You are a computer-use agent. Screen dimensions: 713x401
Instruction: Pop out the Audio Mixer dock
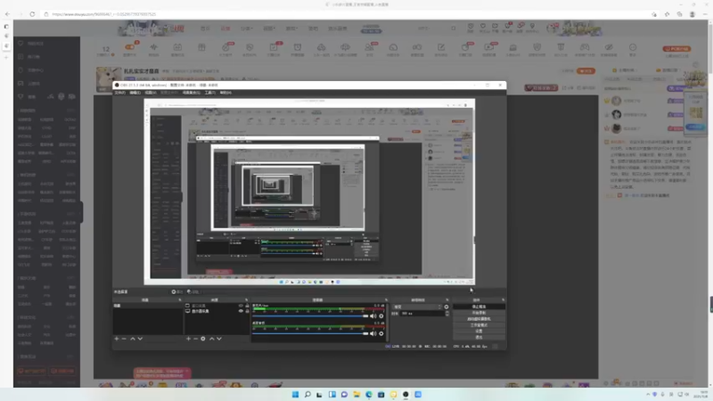(386, 300)
